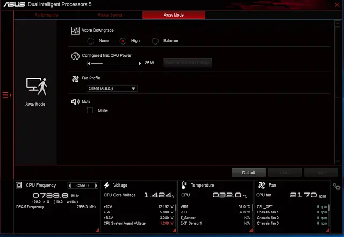
Task: Expand the Voltage panel corner triangle
Action: [x=174, y=230]
